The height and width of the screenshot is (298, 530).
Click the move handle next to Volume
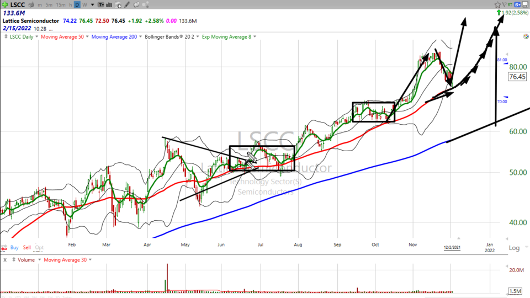coord(14,259)
